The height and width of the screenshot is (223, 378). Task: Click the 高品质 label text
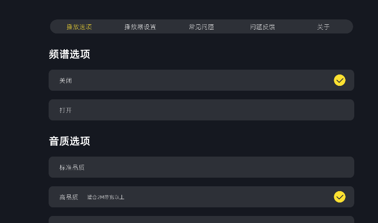tap(69, 197)
